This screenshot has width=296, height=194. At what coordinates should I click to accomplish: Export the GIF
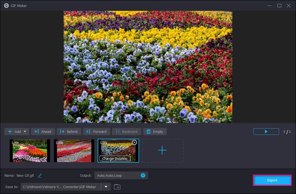coord(272,180)
